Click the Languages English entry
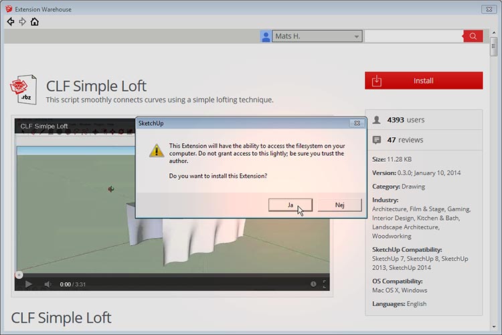502x335 pixels. point(399,304)
